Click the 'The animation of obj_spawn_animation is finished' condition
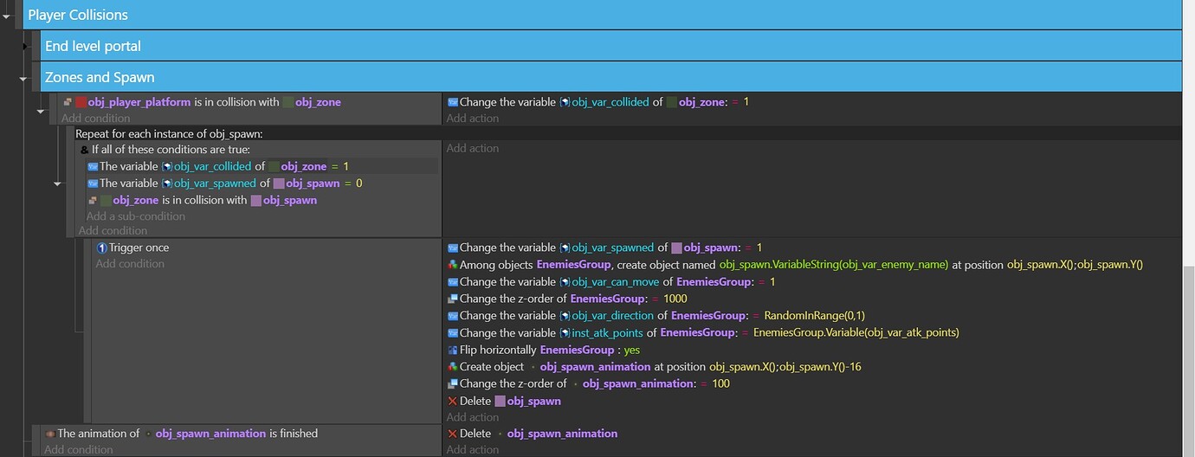 point(187,434)
